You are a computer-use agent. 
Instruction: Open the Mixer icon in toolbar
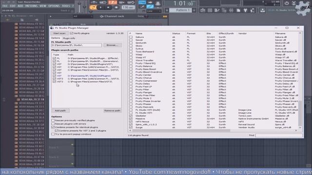231,10
